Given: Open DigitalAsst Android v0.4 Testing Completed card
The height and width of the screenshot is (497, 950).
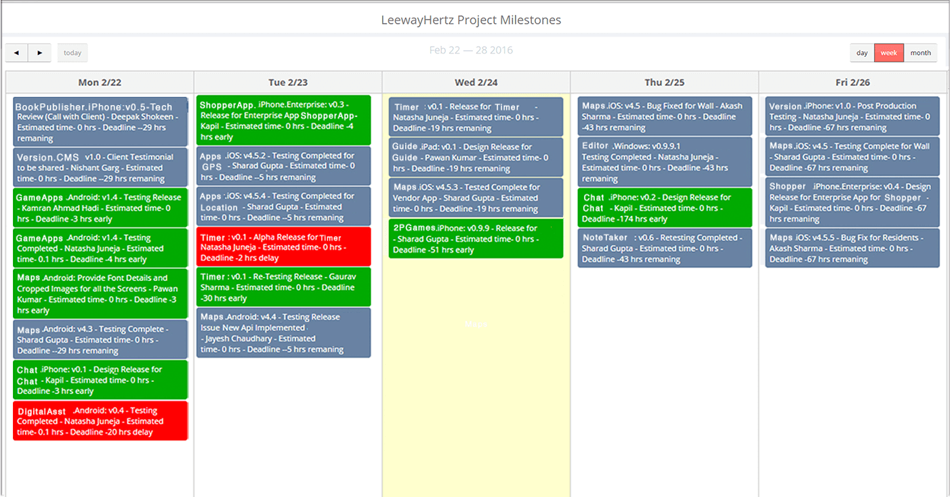Looking at the screenshot, I should point(100,420).
